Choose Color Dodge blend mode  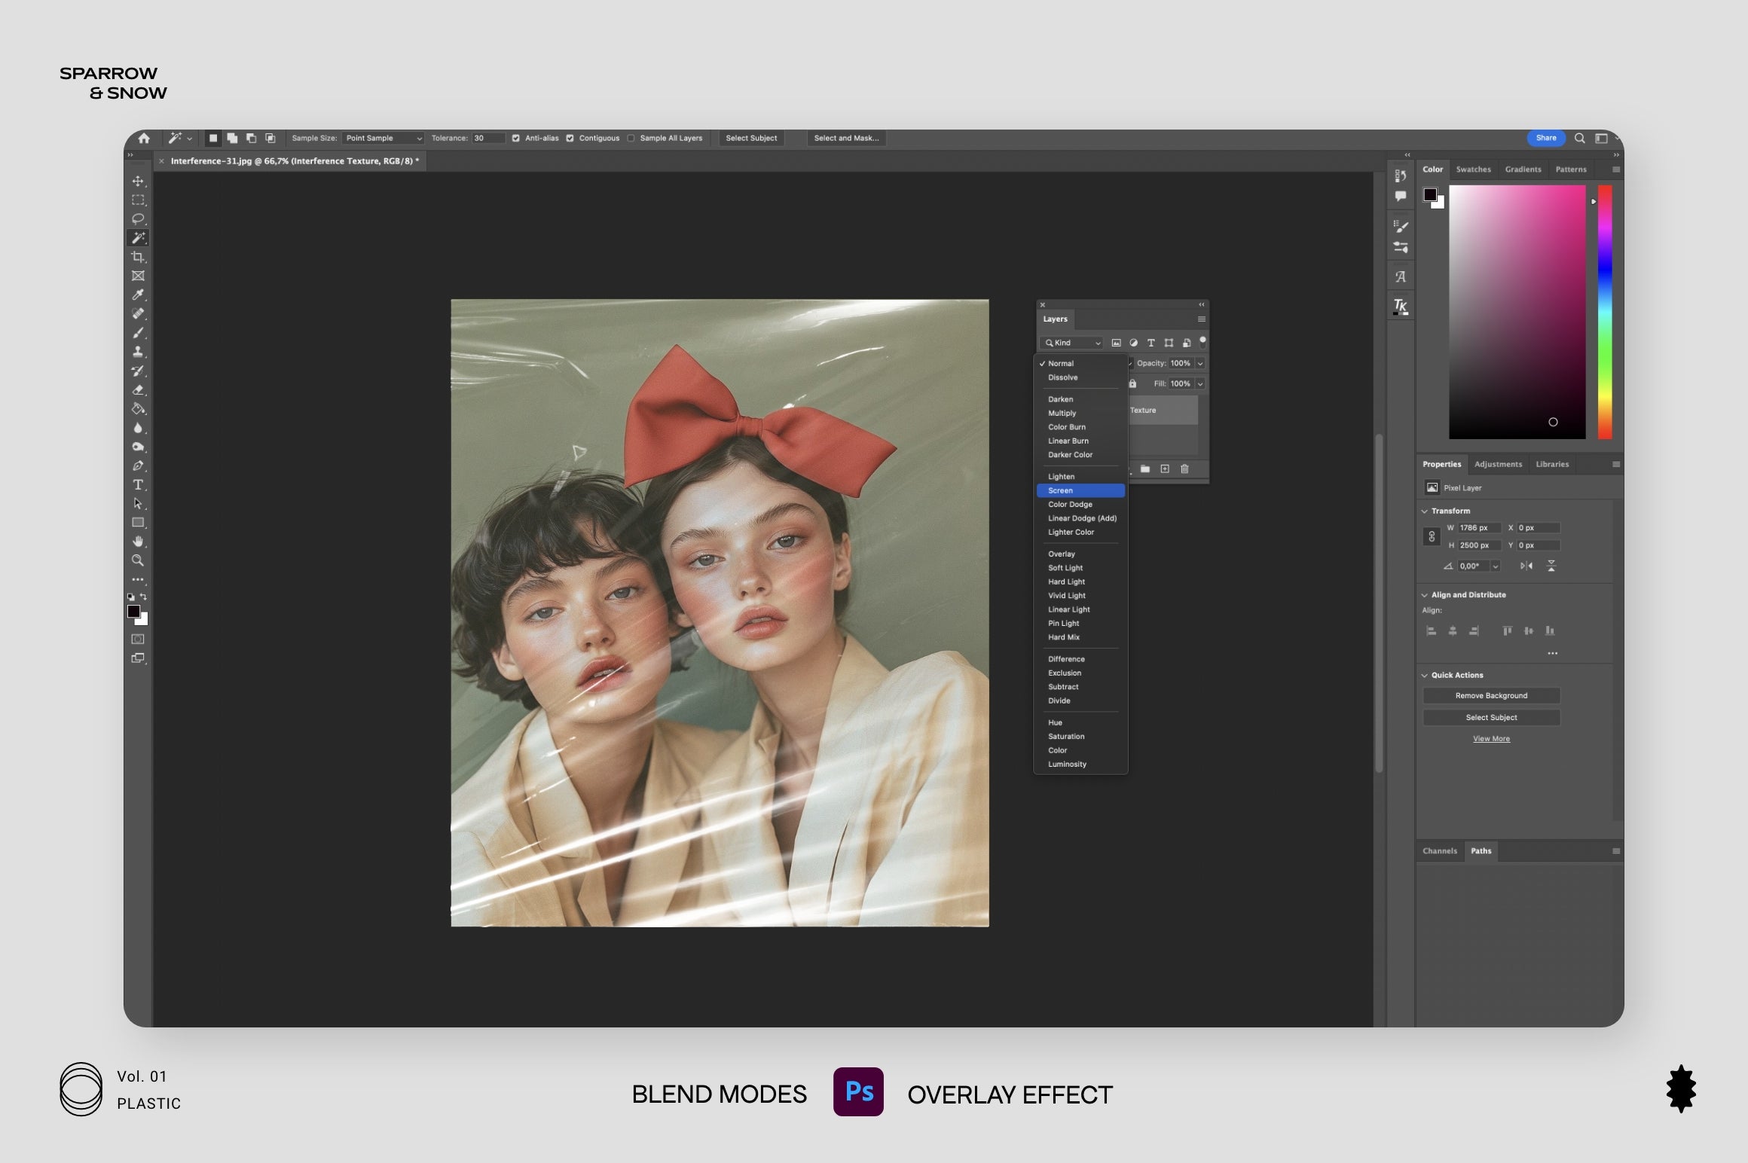coord(1070,505)
